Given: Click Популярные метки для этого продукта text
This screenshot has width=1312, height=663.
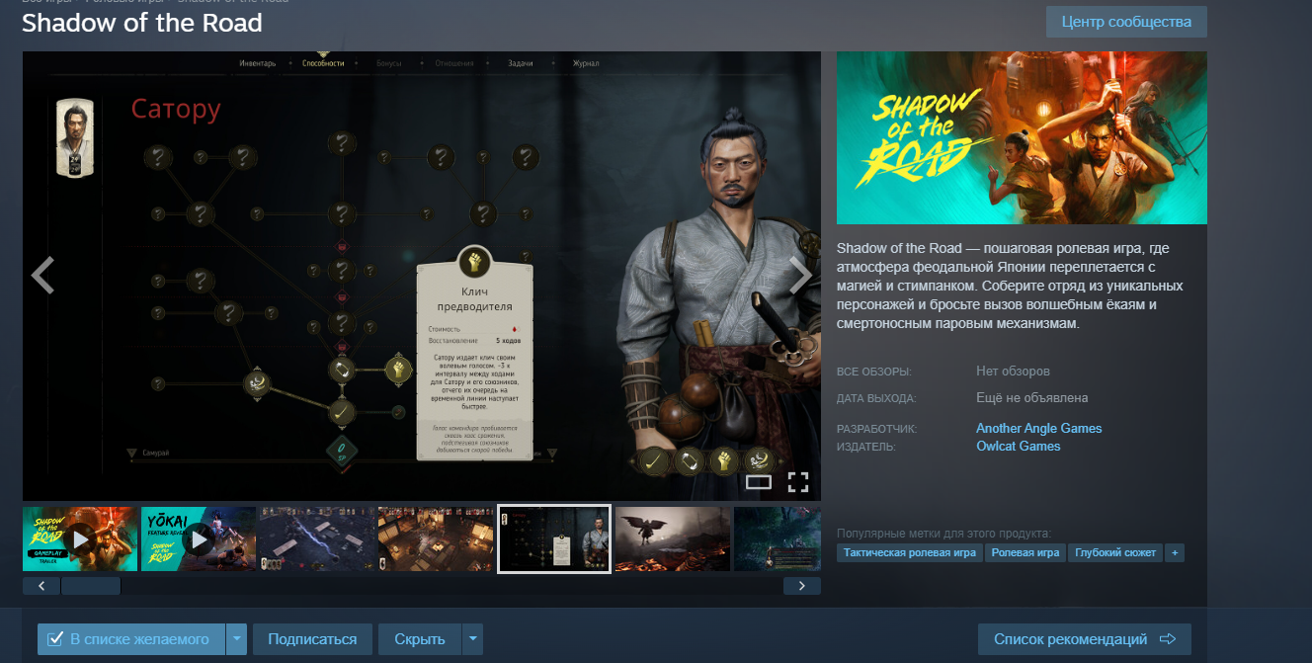Looking at the screenshot, I should click(x=943, y=533).
